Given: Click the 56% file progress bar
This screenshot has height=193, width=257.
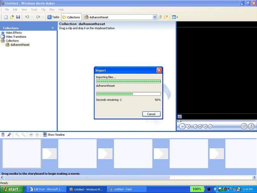Looking at the screenshot, I should (128, 94).
